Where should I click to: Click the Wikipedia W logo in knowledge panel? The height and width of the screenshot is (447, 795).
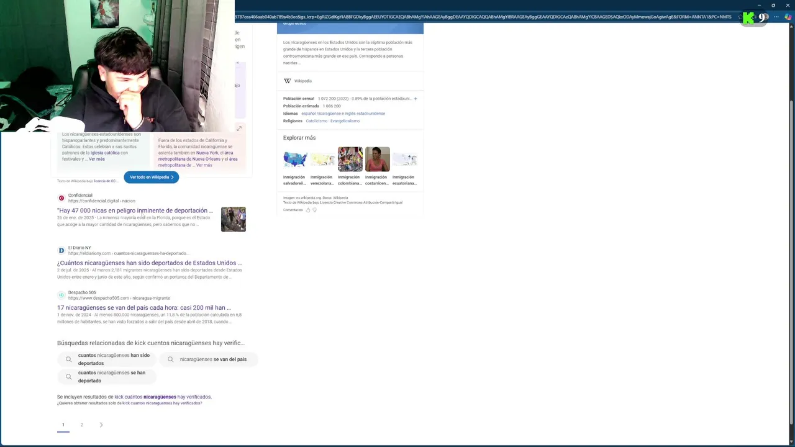288,81
